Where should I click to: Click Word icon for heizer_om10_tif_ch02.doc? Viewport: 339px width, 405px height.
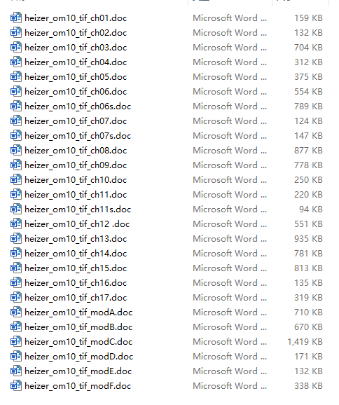click(15, 32)
